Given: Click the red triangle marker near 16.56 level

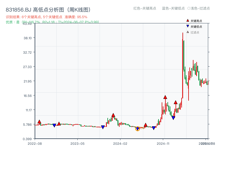Looking at the screenshot, I should pos(165,97).
